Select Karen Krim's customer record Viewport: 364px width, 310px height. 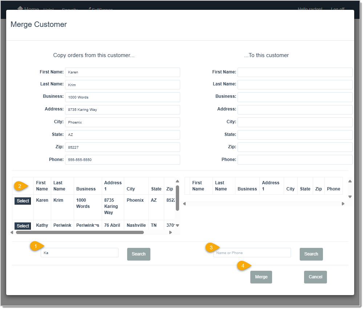click(23, 201)
